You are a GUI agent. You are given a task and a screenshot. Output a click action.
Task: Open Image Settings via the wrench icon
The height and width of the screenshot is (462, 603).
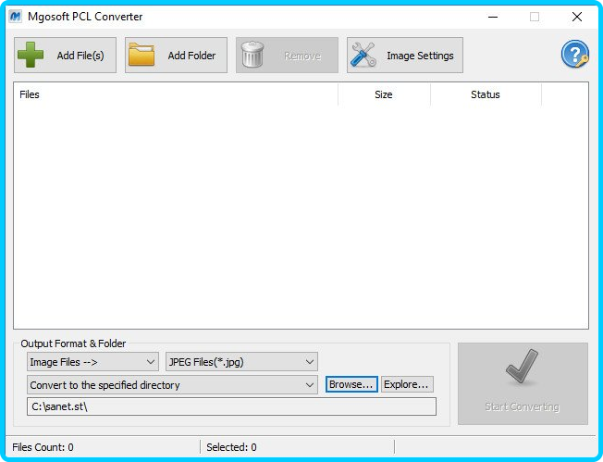[x=363, y=56]
